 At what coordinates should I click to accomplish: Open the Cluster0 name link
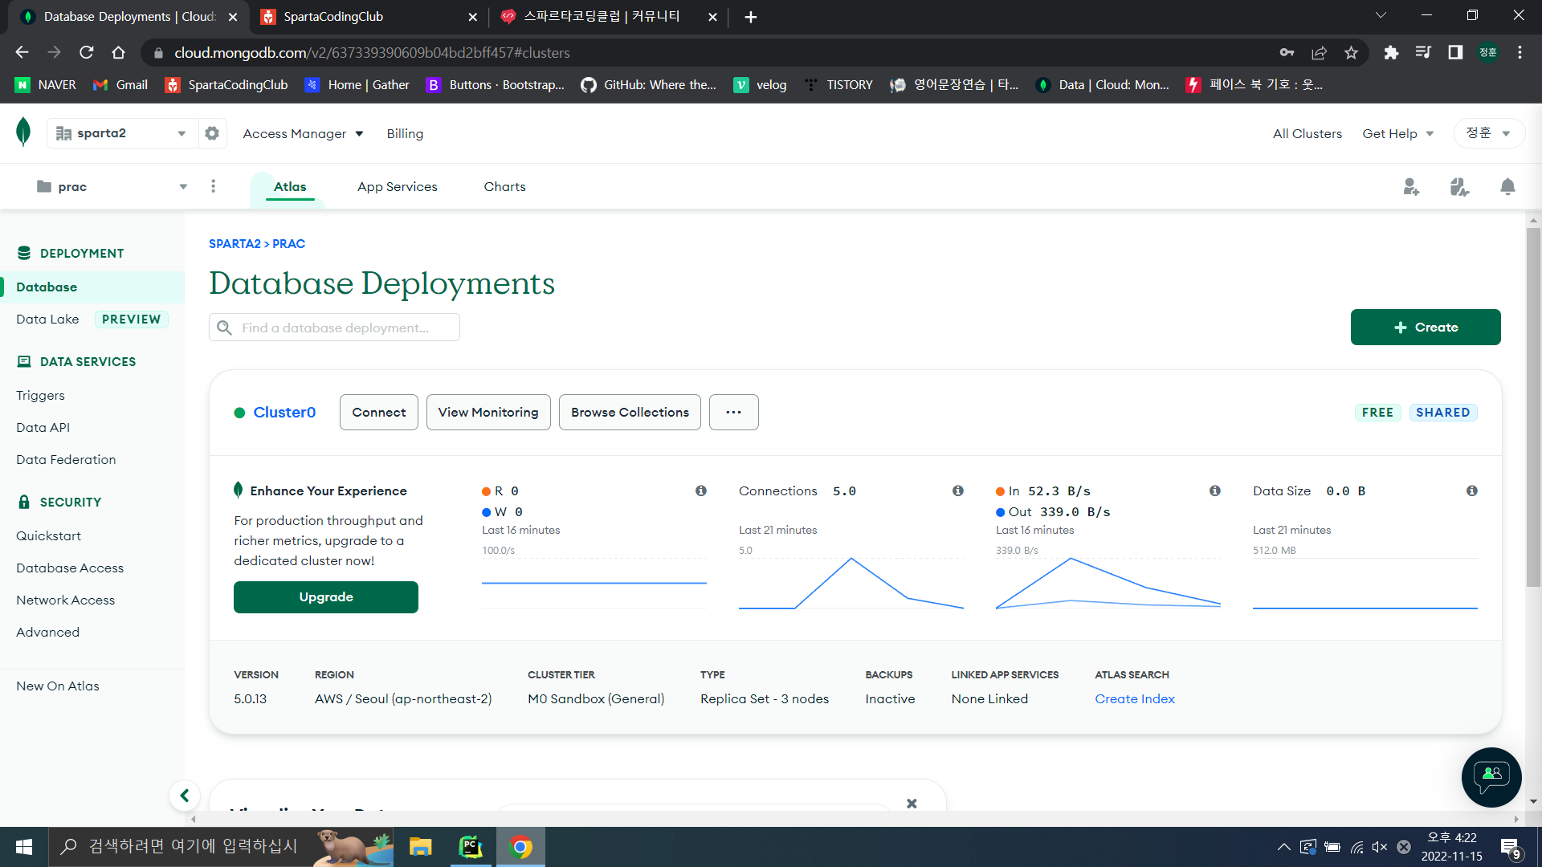(x=284, y=413)
